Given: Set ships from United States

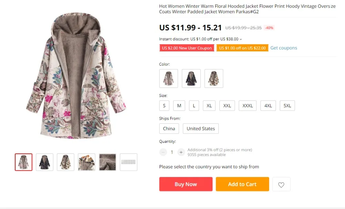Looking at the screenshot, I should [201, 129].
